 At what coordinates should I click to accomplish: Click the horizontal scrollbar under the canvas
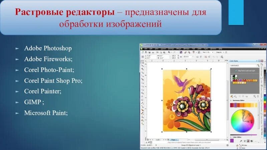207,140
